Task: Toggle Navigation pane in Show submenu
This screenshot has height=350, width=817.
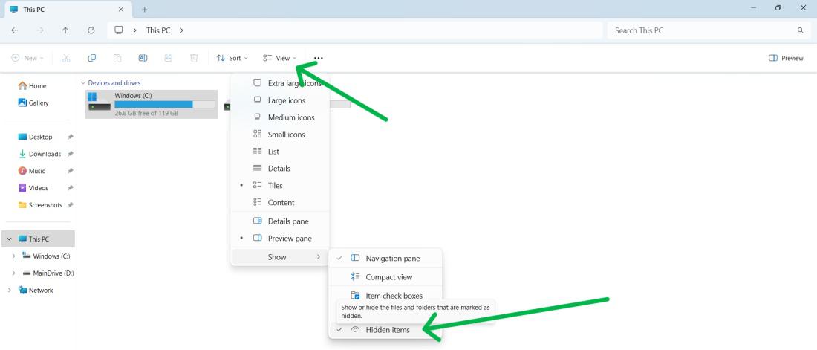Action: pos(385,258)
